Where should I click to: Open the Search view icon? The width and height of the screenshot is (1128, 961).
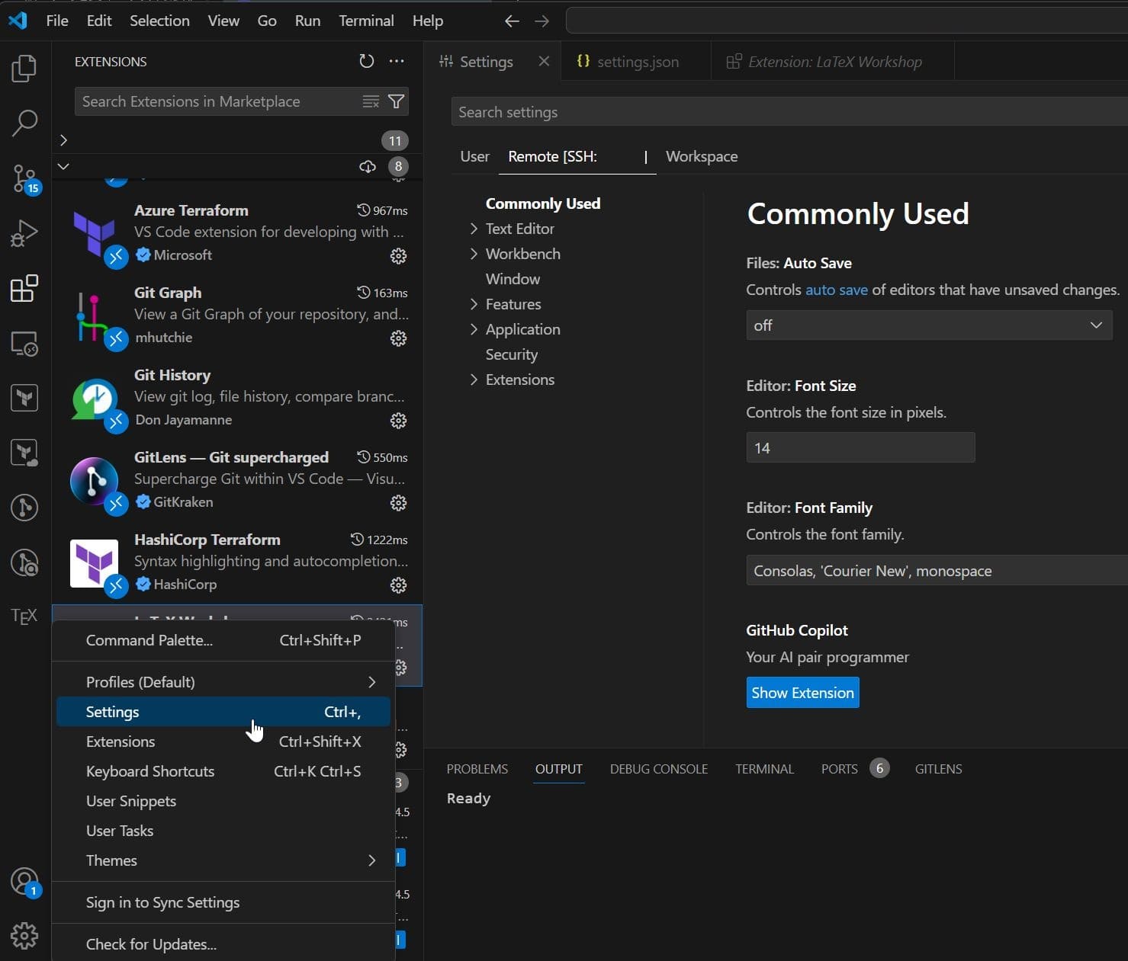(24, 123)
